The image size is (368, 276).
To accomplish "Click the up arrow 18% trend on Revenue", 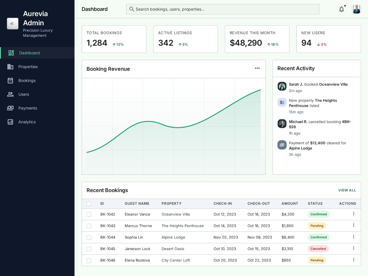I will (273, 45).
